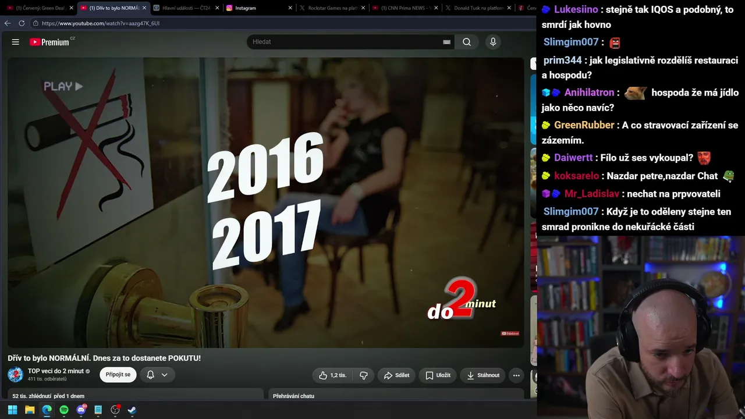The image size is (745, 419).
Task: Close the Rockstar Games tab
Action: pos(363,8)
